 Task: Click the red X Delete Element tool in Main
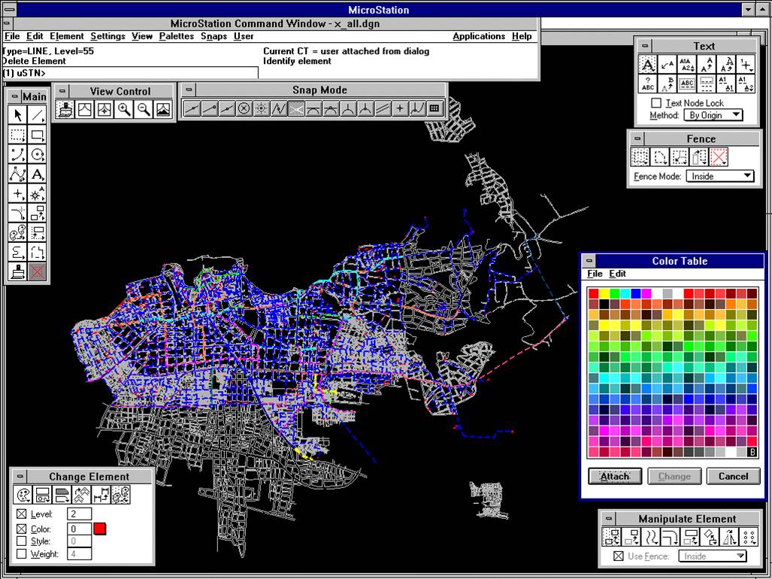37,271
